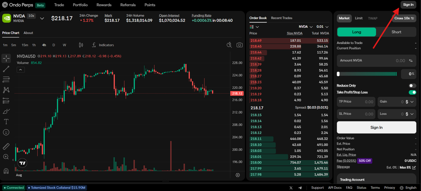Select the 15m chart interval
The height and width of the screenshot is (191, 421).
pos(25,45)
